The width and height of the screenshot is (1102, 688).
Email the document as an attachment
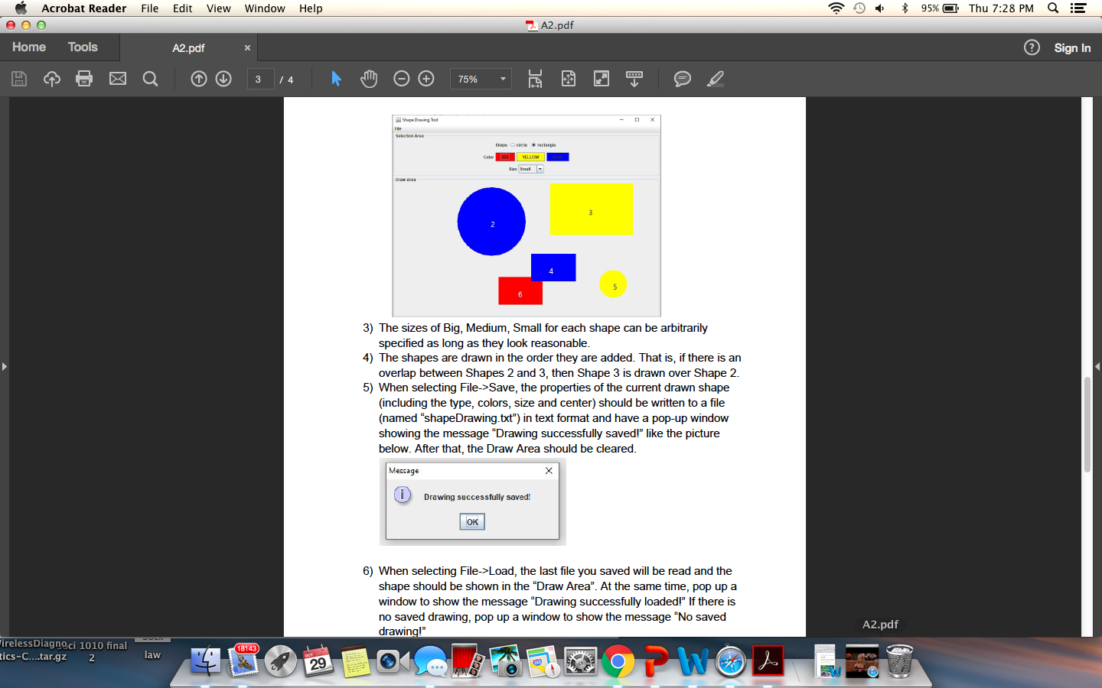117,79
